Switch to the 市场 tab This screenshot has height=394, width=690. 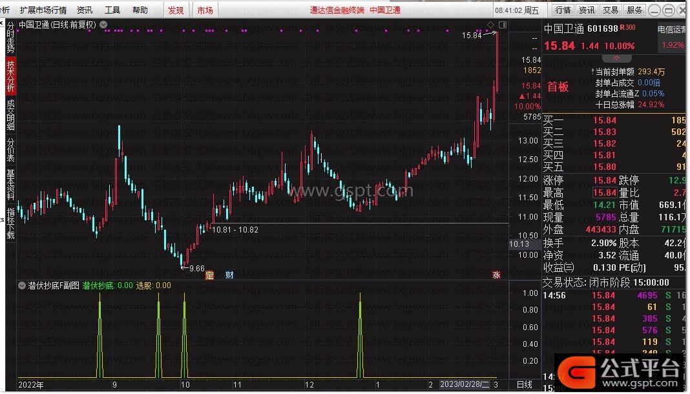[x=205, y=10]
